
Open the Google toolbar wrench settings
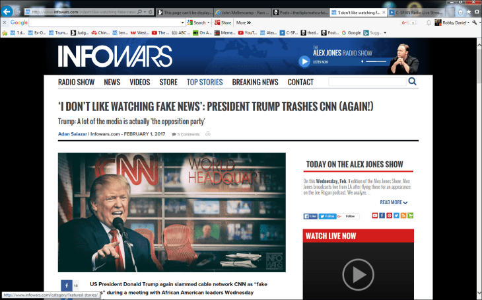point(475,22)
